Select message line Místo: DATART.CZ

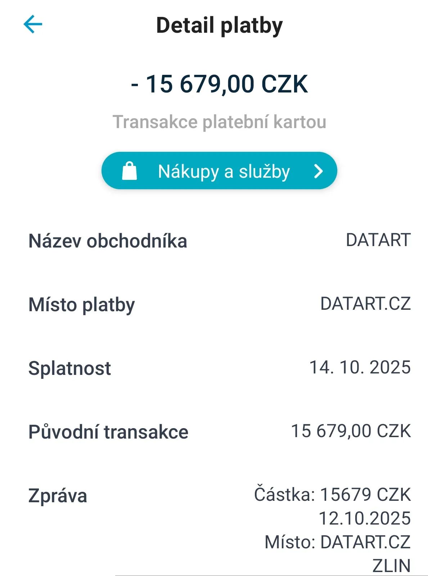[337, 542]
